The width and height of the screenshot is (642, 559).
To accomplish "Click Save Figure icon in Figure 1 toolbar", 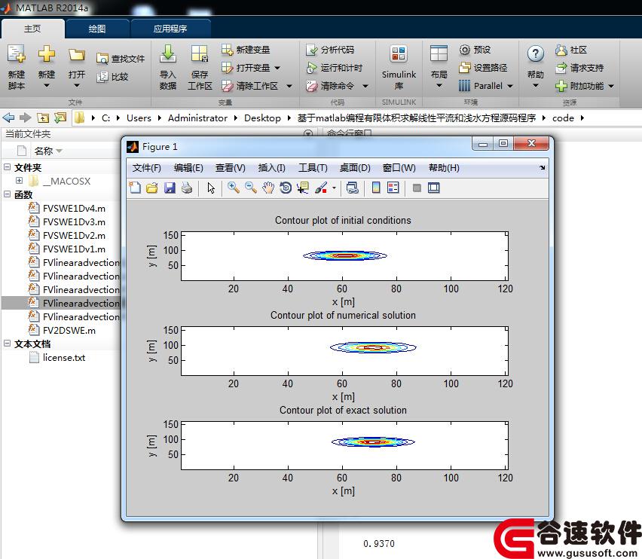I will click(170, 188).
